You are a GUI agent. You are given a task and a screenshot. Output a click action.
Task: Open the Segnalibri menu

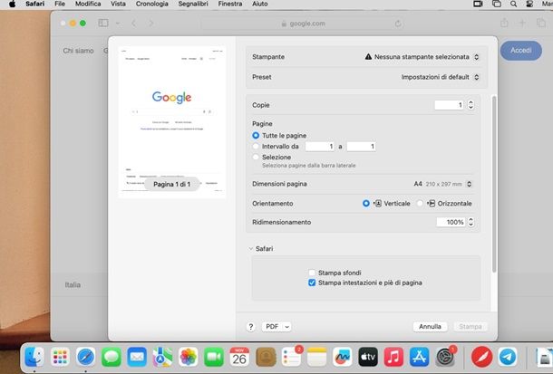pos(193,4)
